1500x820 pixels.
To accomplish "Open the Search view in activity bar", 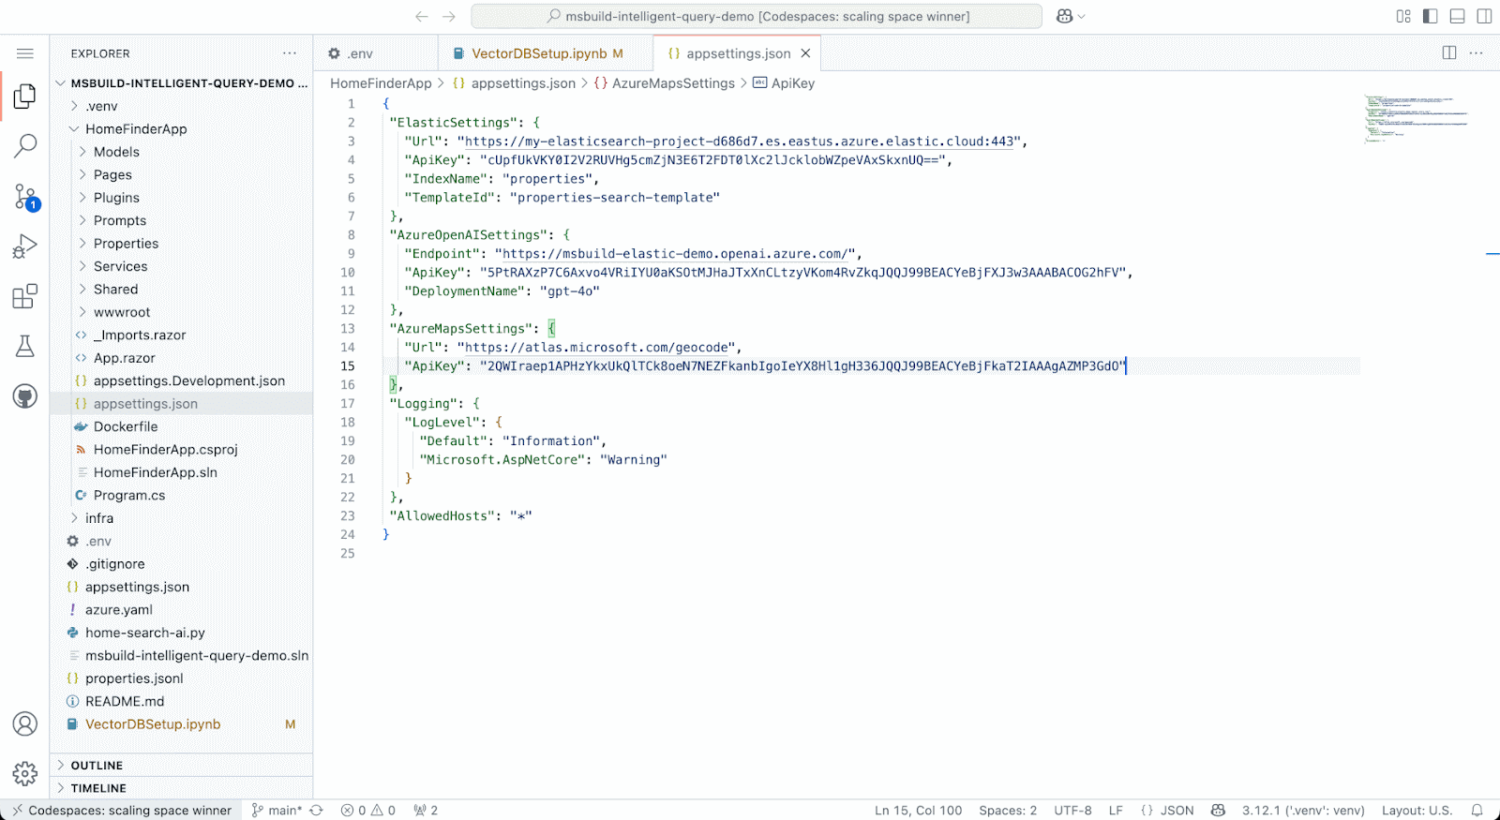I will pyautogui.click(x=25, y=145).
